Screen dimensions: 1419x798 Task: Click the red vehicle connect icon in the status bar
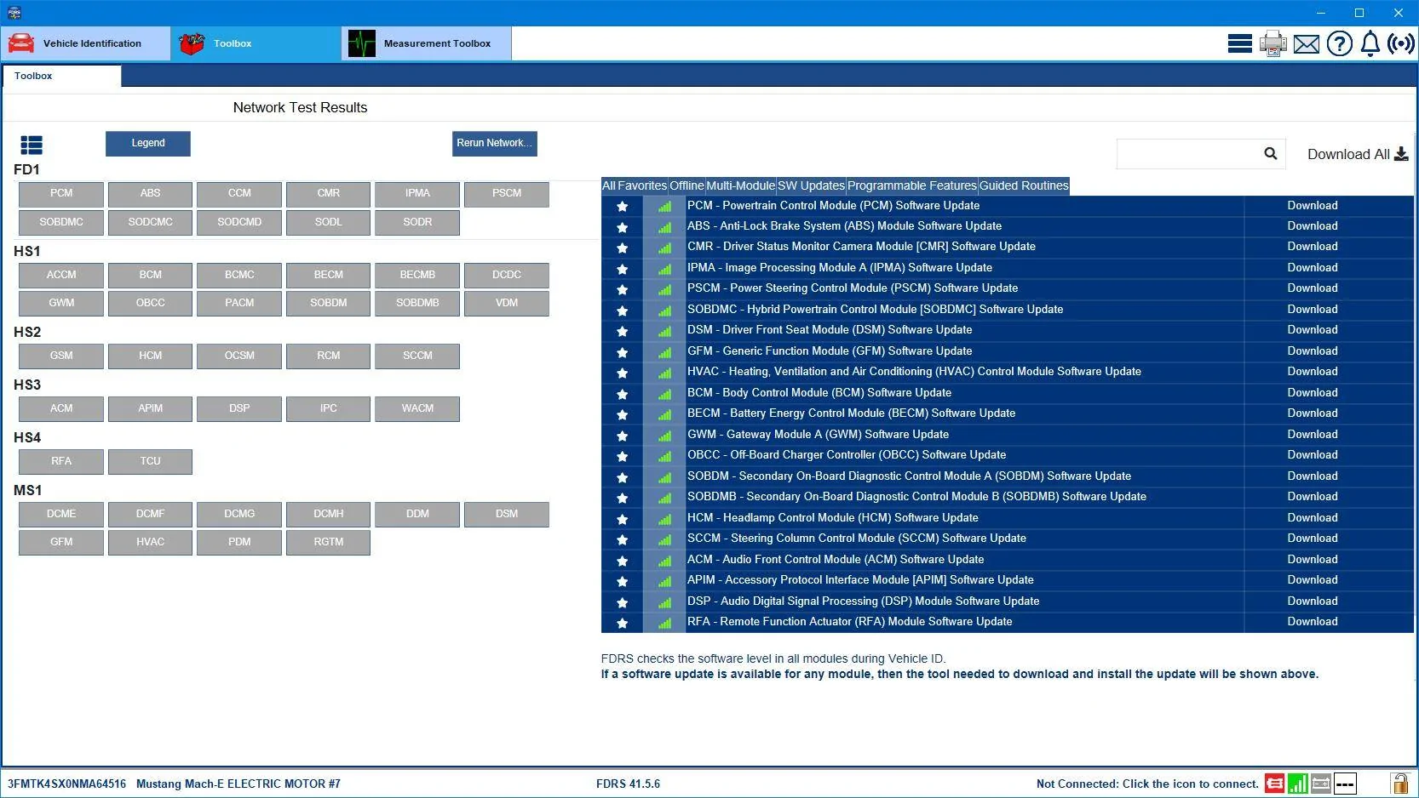pyautogui.click(x=1274, y=784)
